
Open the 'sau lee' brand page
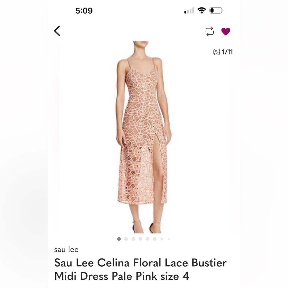point(64,249)
